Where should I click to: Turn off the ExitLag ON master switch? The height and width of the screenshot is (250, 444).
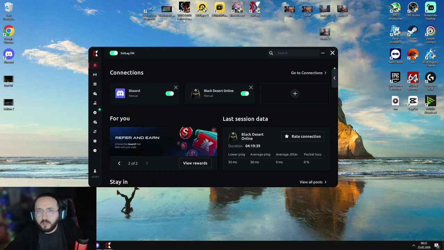[x=114, y=53]
